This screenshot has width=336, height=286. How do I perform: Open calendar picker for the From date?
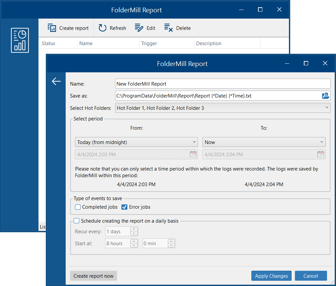pyautogui.click(x=193, y=154)
